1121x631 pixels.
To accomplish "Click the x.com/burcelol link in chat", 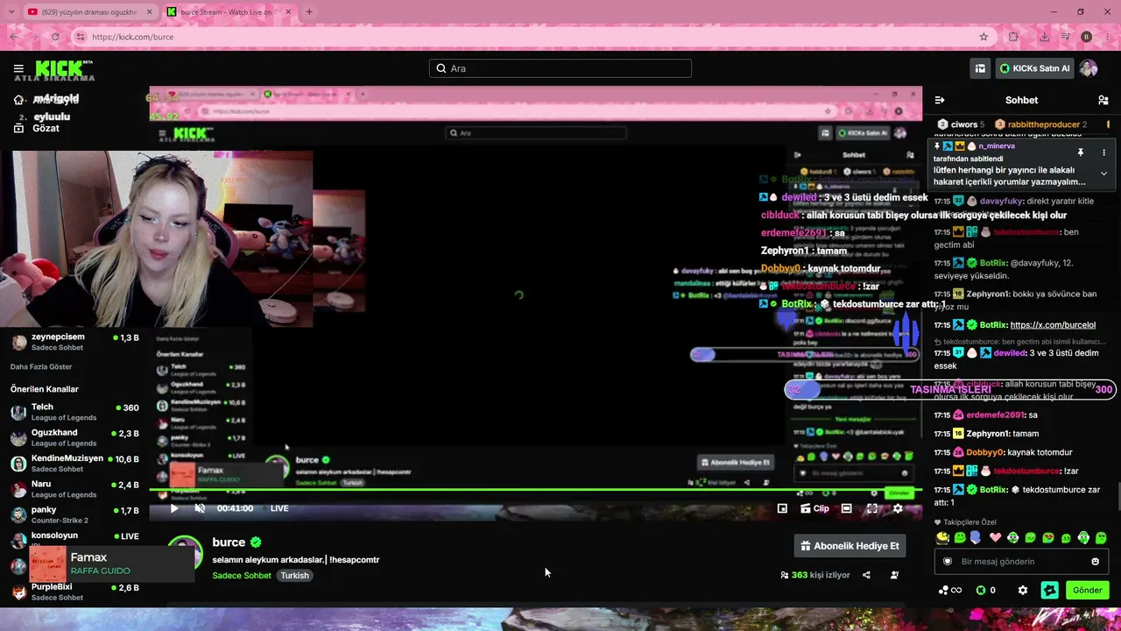I will click(x=1053, y=325).
